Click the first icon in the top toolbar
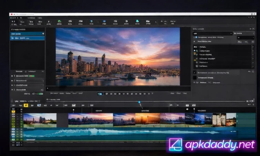Screen dimensions: 260x156 click(x=14, y=22)
